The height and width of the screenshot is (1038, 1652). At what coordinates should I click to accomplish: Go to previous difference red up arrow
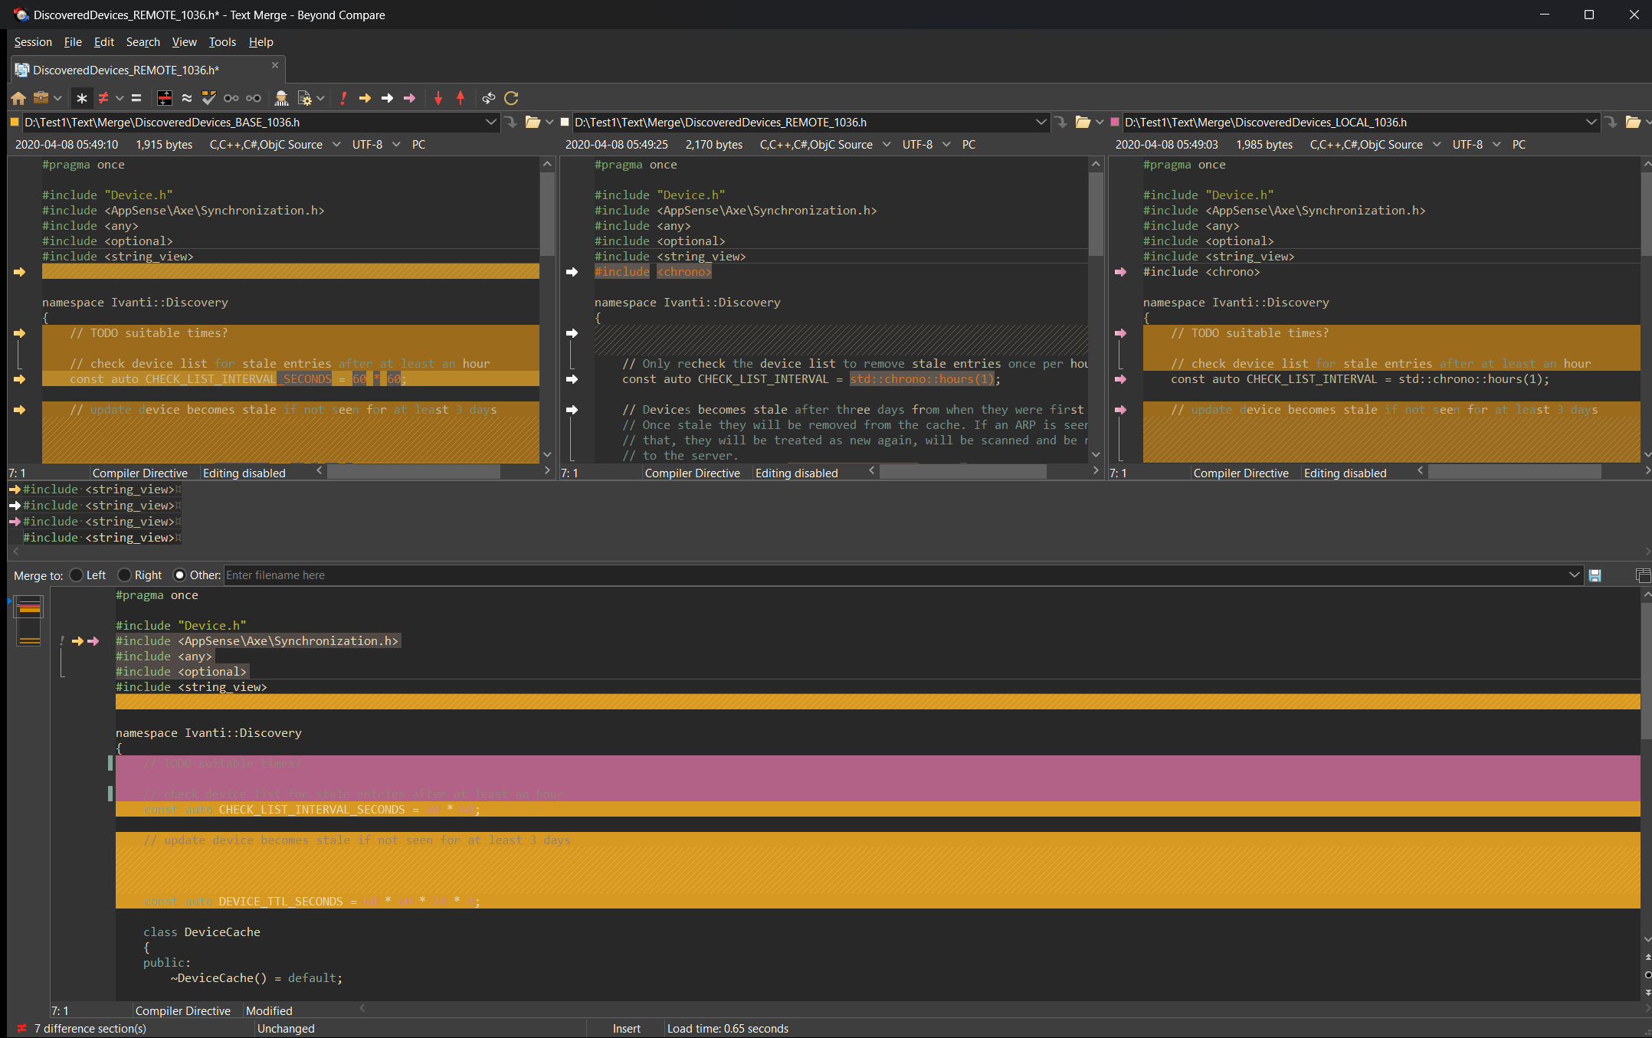coord(461,98)
